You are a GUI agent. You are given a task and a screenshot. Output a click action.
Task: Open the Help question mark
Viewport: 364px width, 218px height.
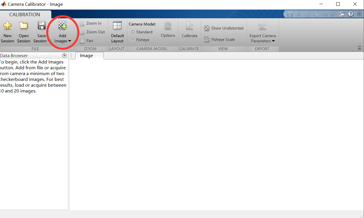pyautogui.click(x=351, y=14)
